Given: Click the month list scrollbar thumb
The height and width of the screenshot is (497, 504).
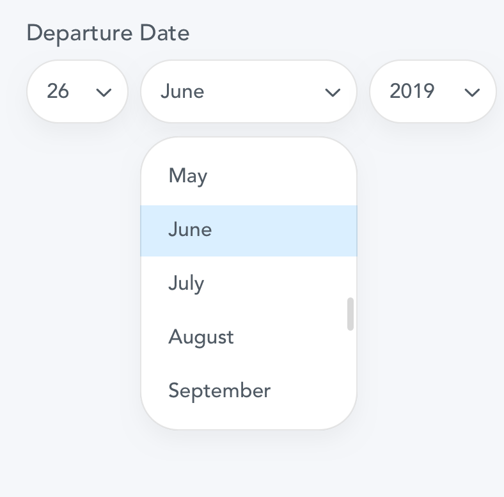Looking at the screenshot, I should click(x=350, y=313).
